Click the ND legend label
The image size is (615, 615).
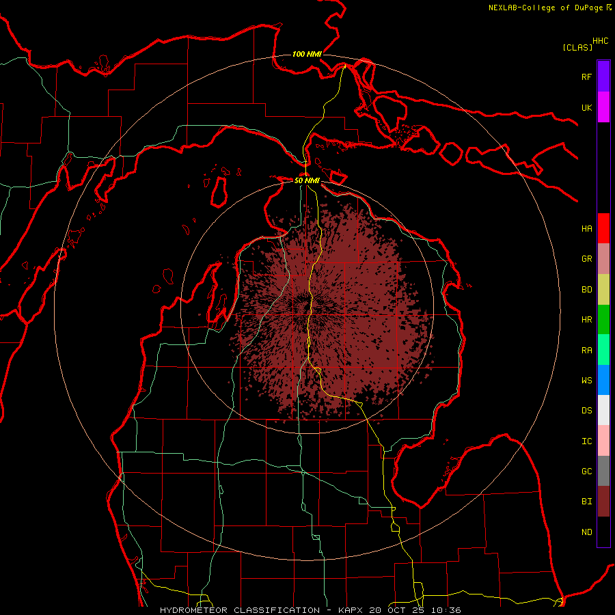click(587, 532)
